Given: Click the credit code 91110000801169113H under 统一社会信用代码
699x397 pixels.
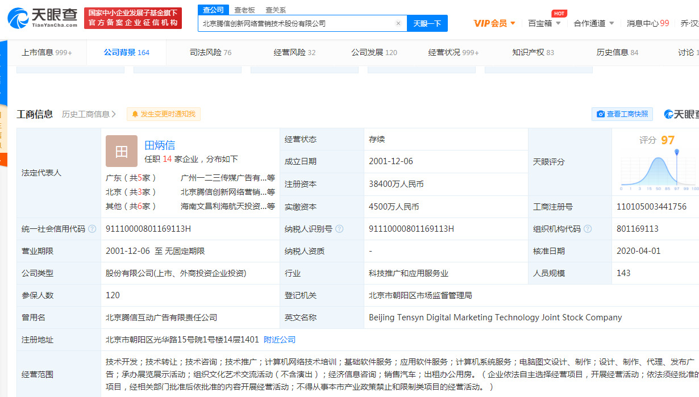Looking at the screenshot, I should 148,229.
